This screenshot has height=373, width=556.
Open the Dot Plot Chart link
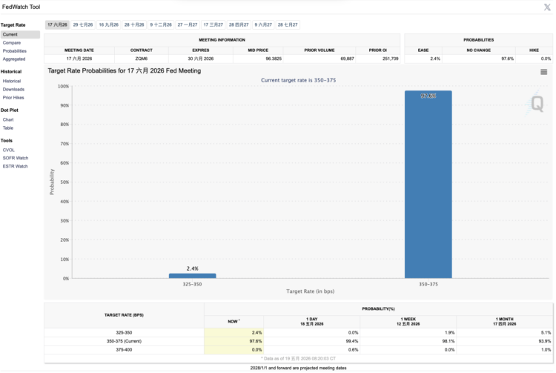[x=8, y=120]
